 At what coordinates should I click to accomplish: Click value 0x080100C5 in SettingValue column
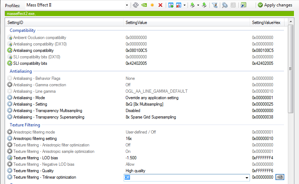(x=136, y=50)
